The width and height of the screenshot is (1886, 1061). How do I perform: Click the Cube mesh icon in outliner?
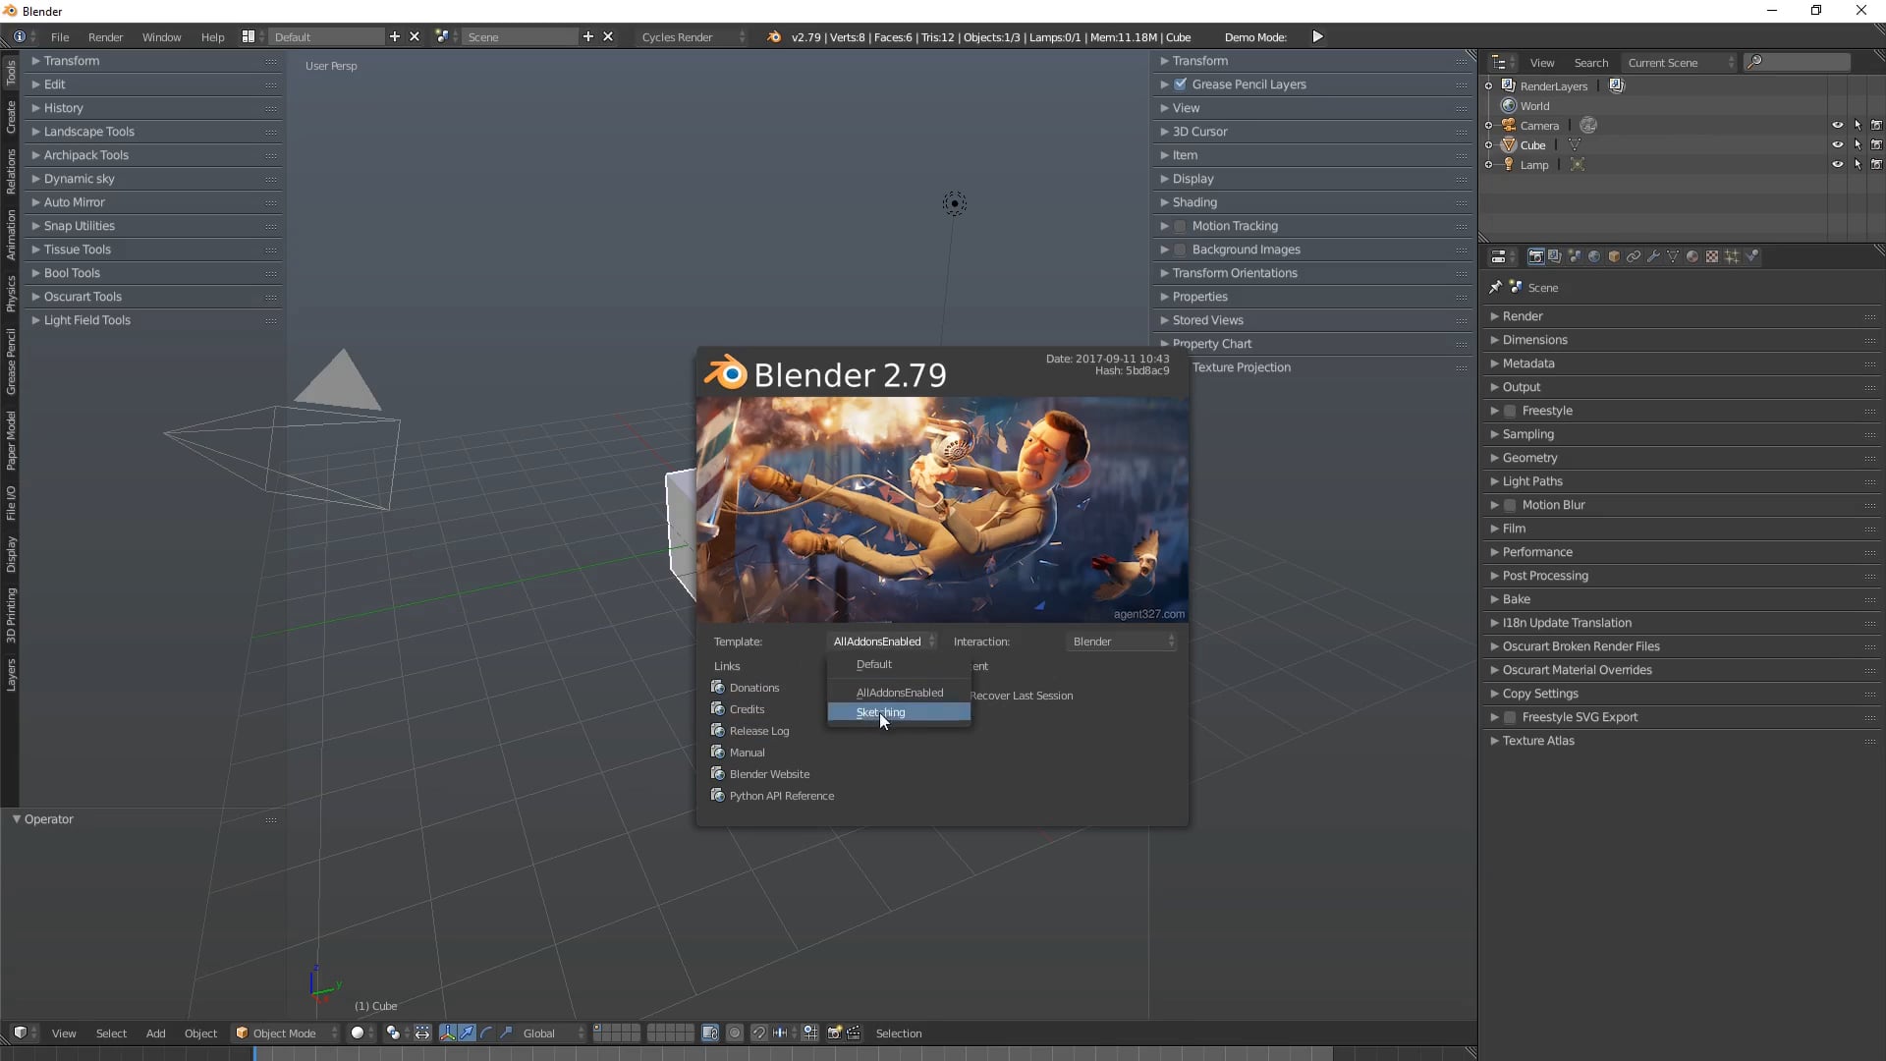coord(1509,144)
